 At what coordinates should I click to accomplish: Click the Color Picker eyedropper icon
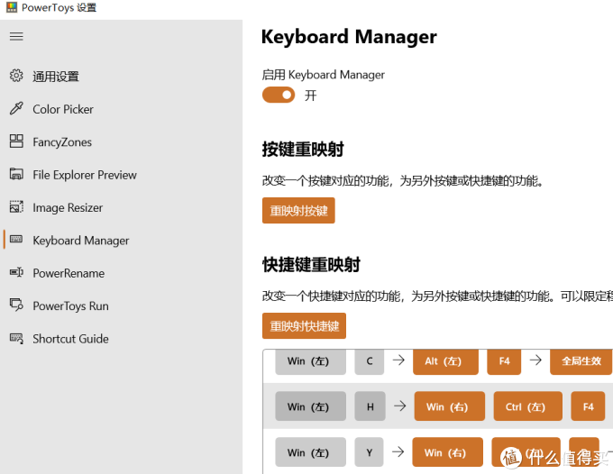pyautogui.click(x=16, y=108)
